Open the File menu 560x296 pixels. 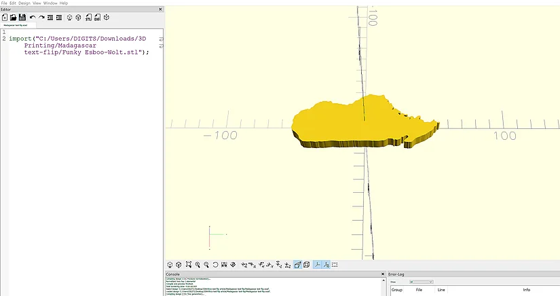(x=4, y=3)
